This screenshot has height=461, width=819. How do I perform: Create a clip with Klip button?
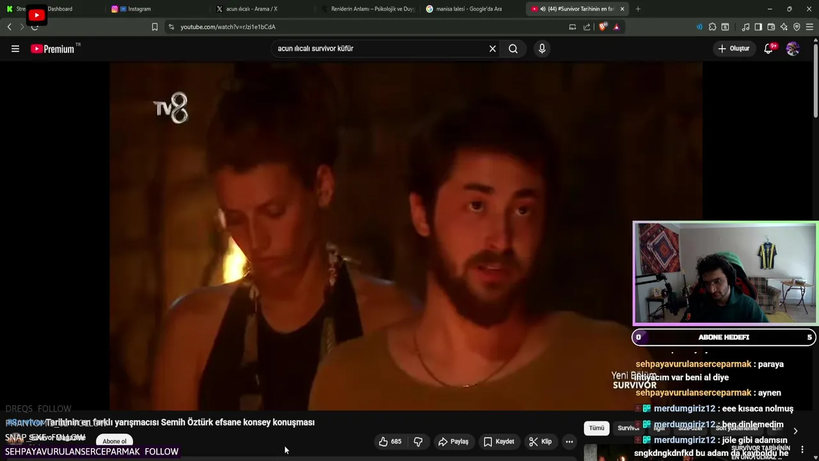[540, 442]
